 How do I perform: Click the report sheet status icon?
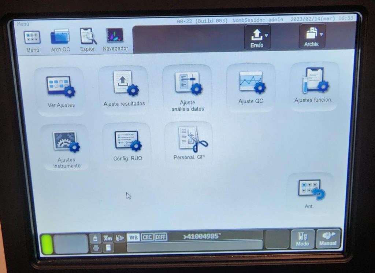pyautogui.click(x=108, y=248)
